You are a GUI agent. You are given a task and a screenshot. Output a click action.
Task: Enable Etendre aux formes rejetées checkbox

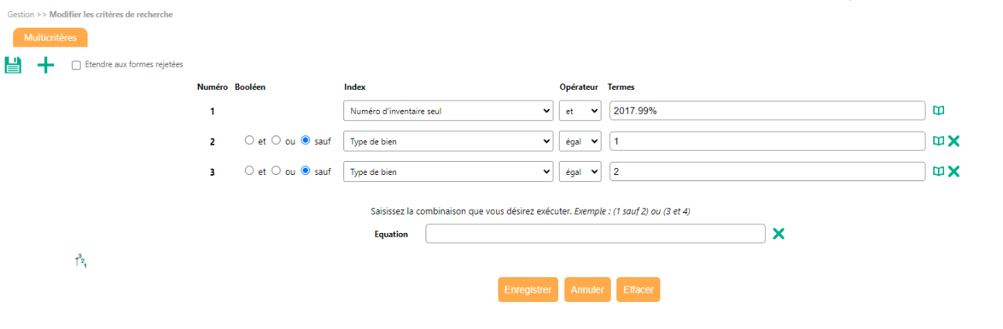76,65
